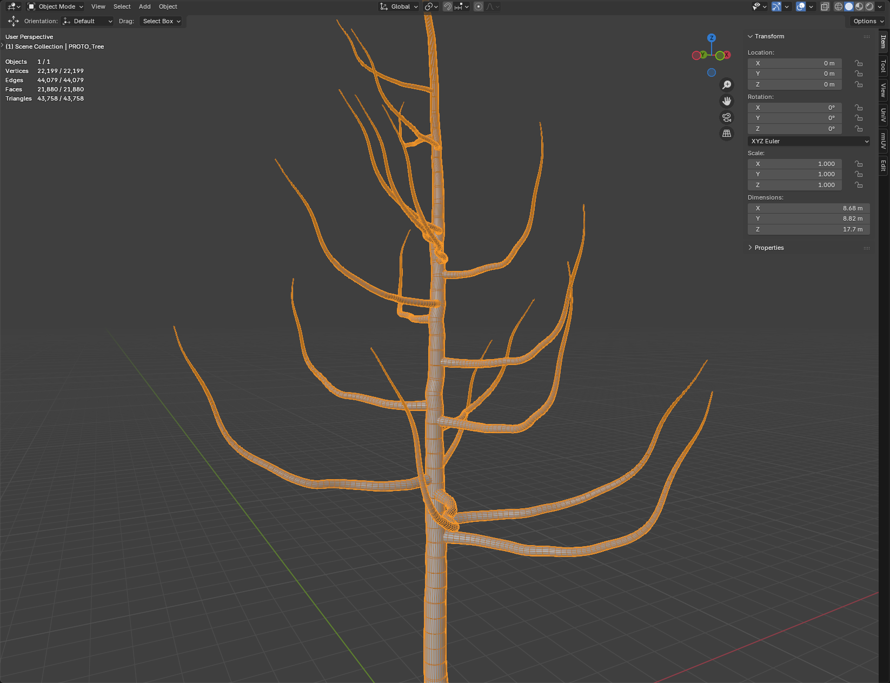Toggle X-ray display mode
890x683 pixels.
[x=825, y=6]
